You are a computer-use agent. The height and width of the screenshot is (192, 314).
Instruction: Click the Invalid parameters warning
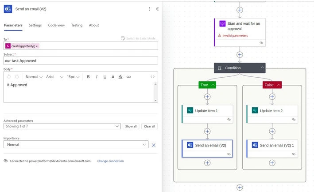point(233,35)
